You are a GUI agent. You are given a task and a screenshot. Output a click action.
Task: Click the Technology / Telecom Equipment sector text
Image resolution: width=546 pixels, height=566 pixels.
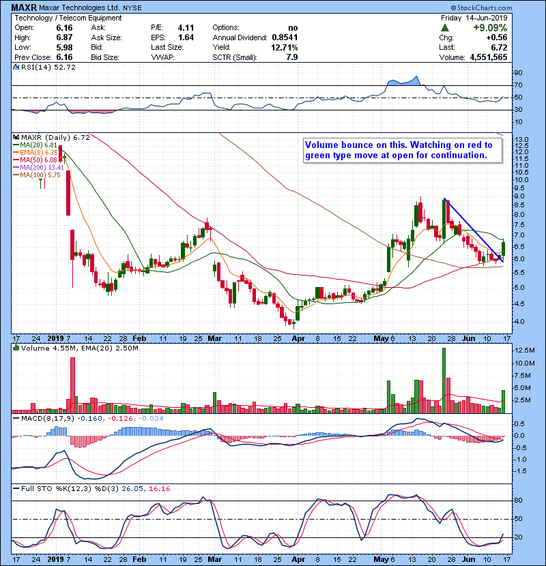click(68, 18)
